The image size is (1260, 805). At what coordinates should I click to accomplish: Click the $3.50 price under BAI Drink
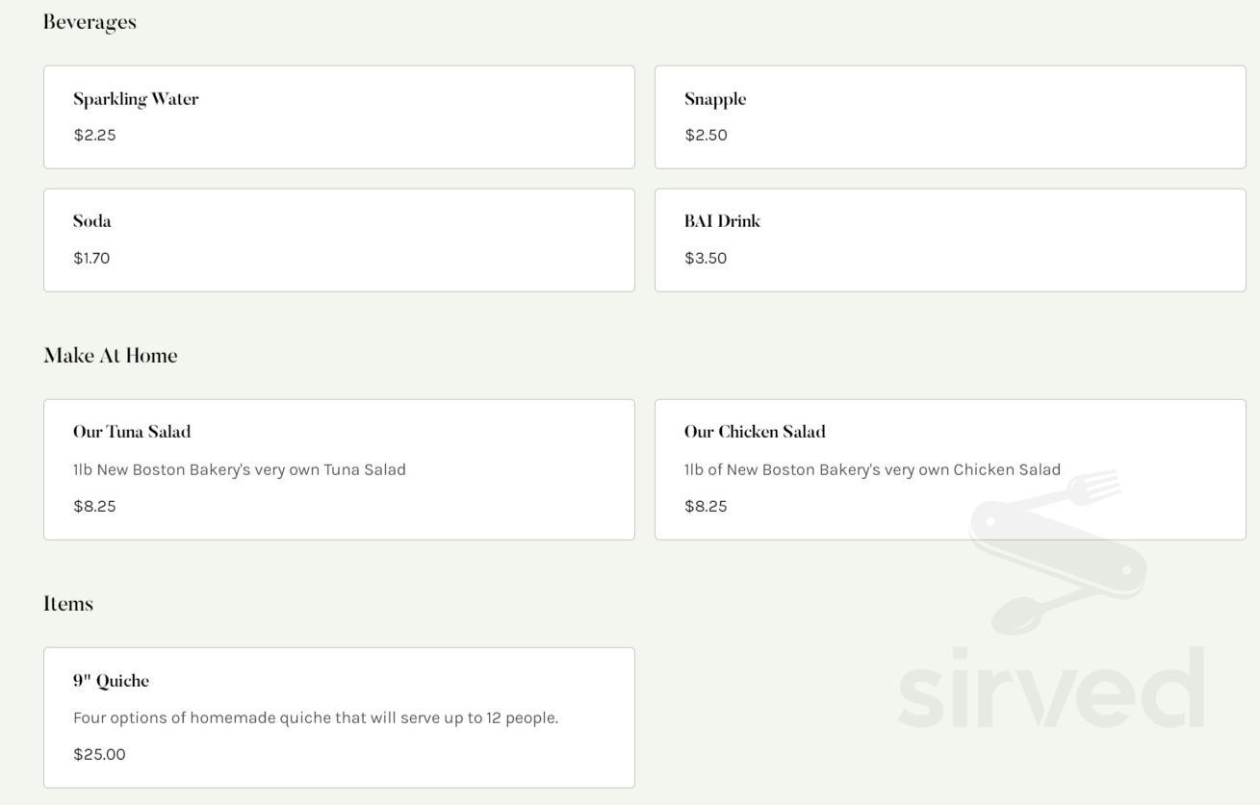pos(706,258)
